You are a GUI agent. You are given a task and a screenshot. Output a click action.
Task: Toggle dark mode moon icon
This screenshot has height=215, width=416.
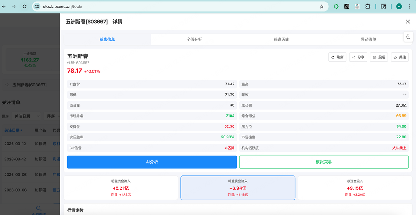click(408, 37)
